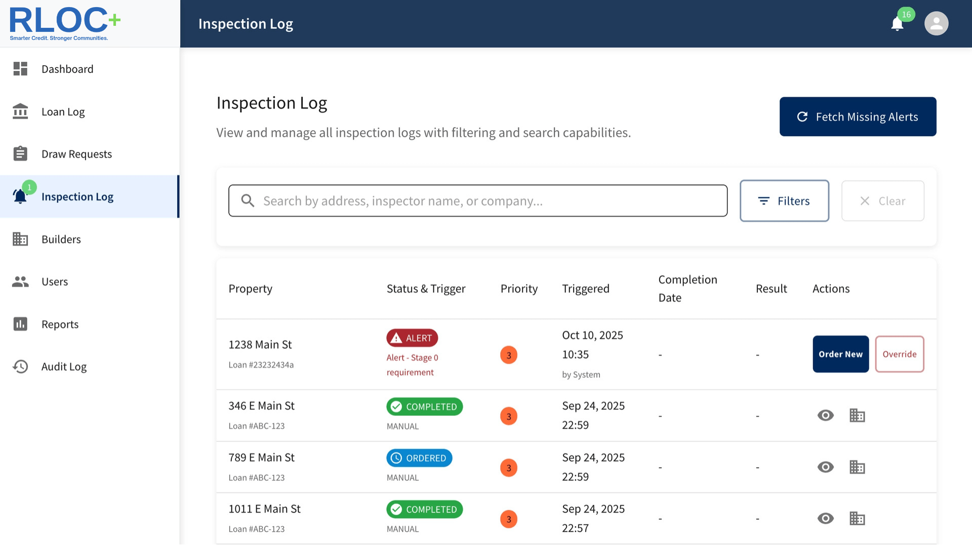Image resolution: width=972 pixels, height=547 pixels.
Task: Click the RLOC+ logo
Action: [65, 23]
